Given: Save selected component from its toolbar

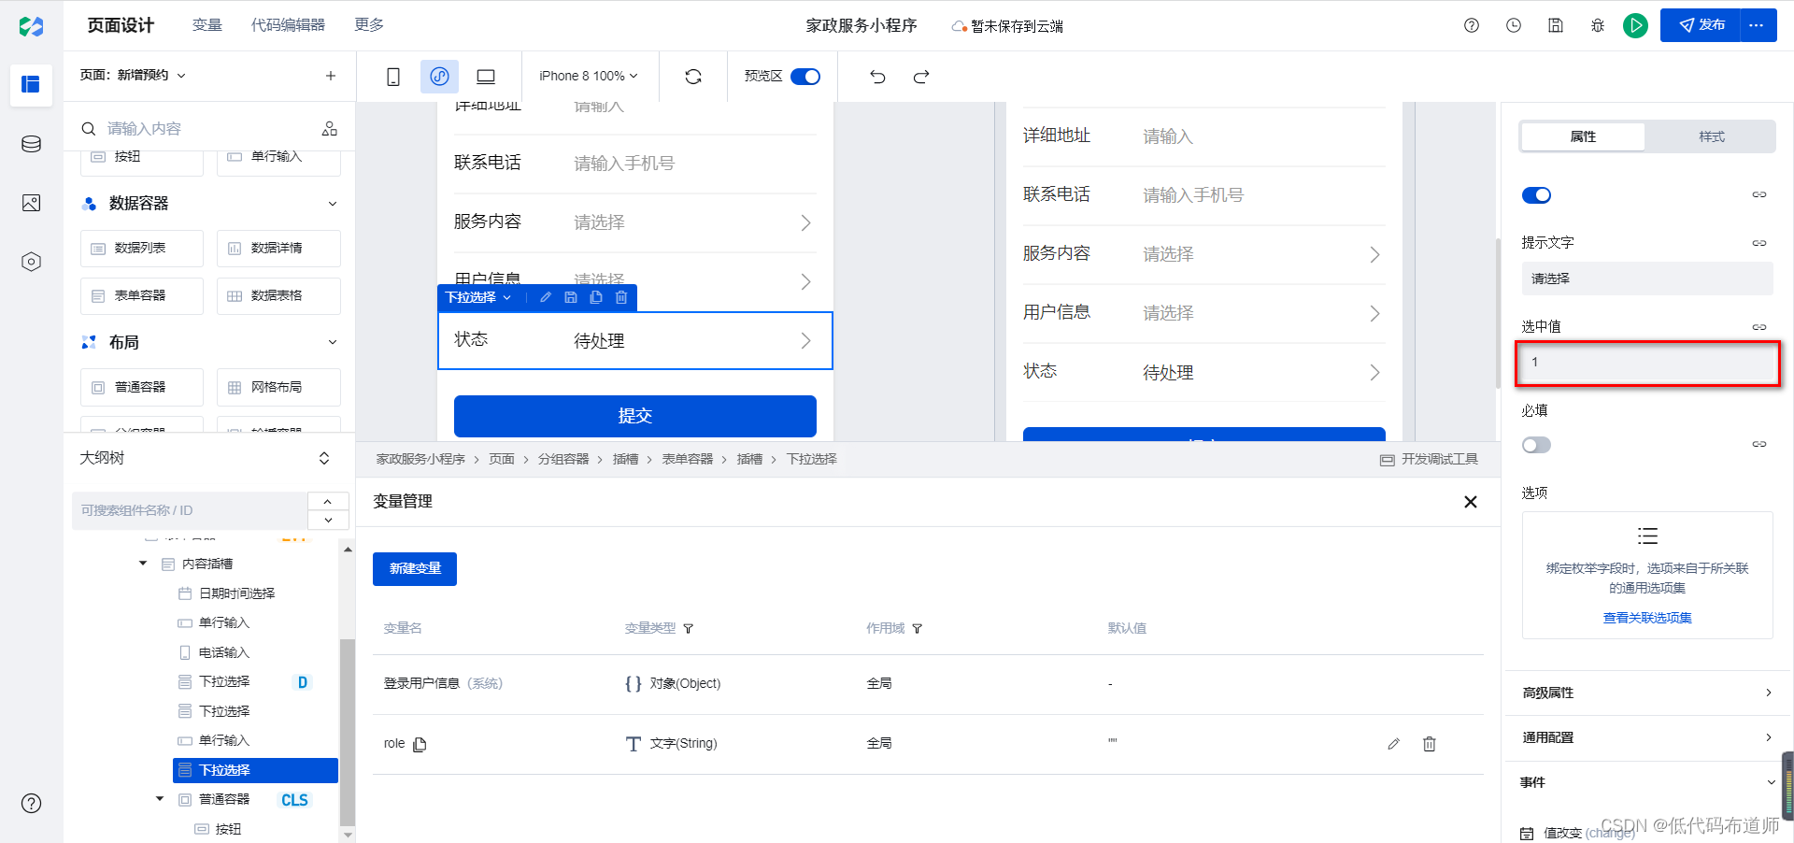Looking at the screenshot, I should pyautogui.click(x=571, y=297).
